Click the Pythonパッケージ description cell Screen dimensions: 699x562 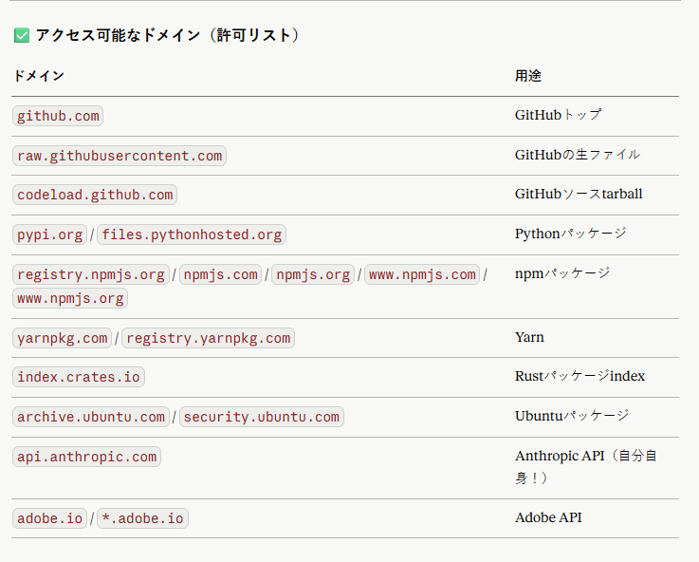571,234
